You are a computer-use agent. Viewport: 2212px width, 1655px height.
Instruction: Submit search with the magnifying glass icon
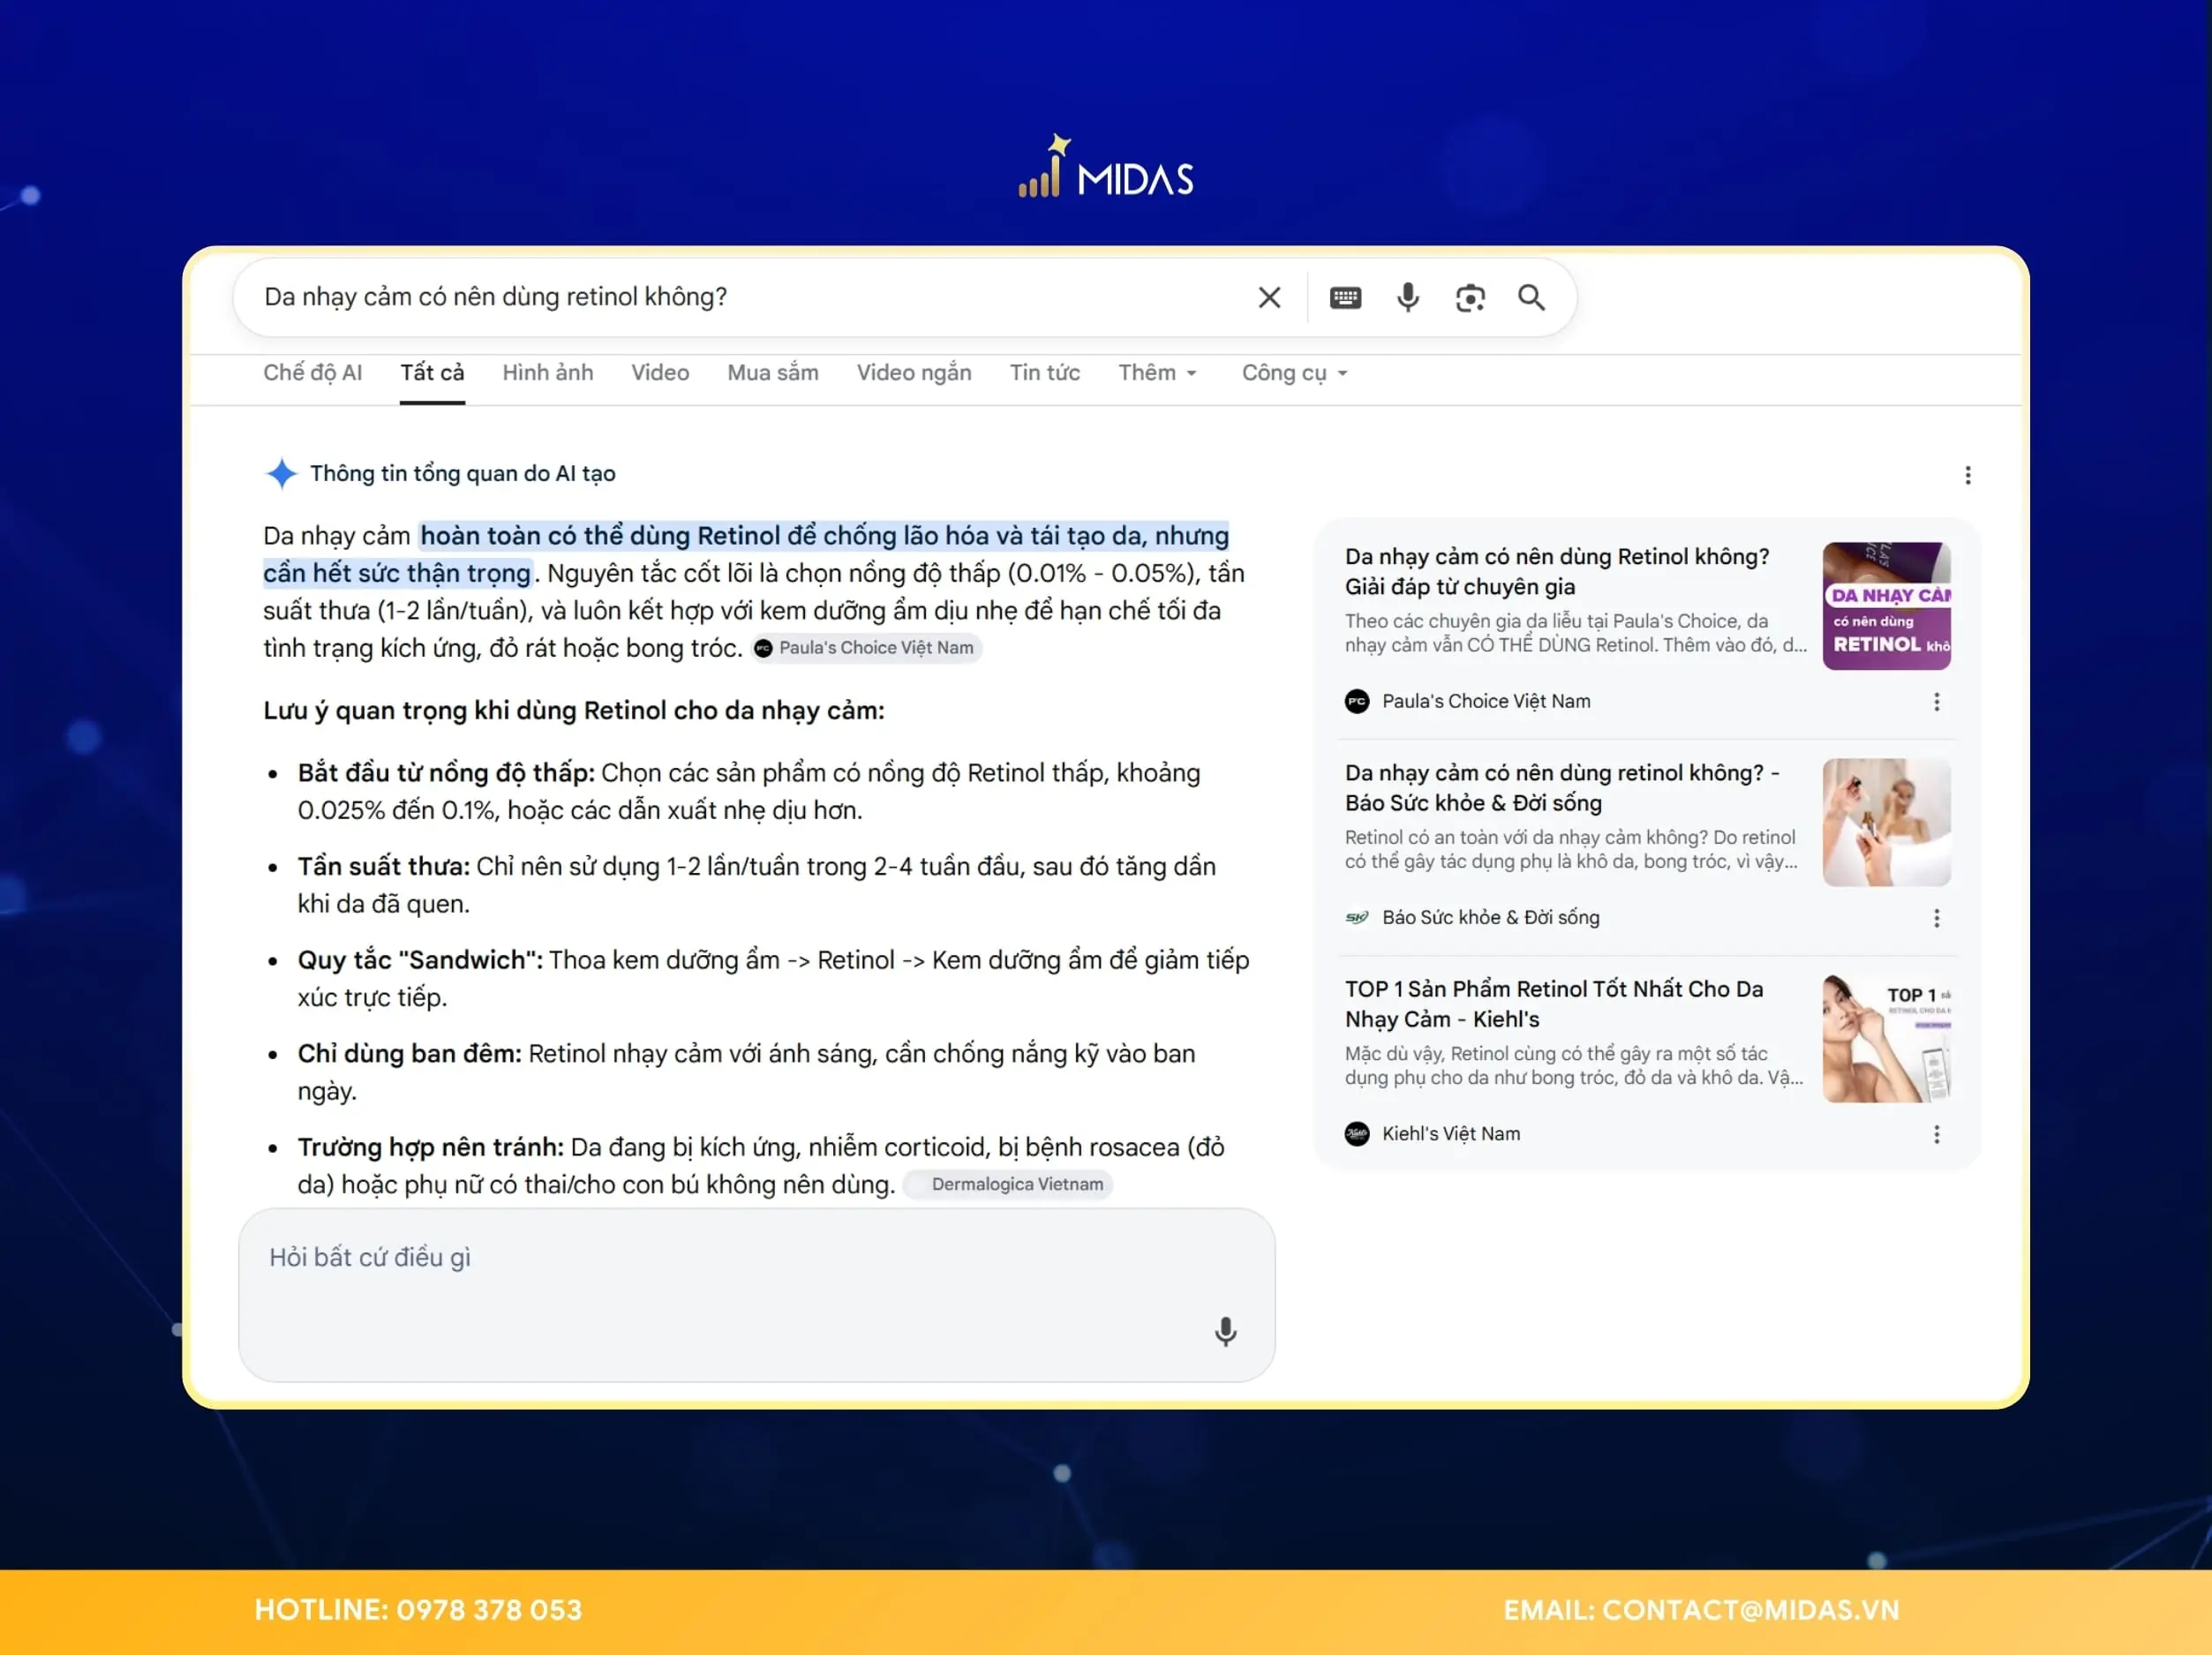point(1531,297)
